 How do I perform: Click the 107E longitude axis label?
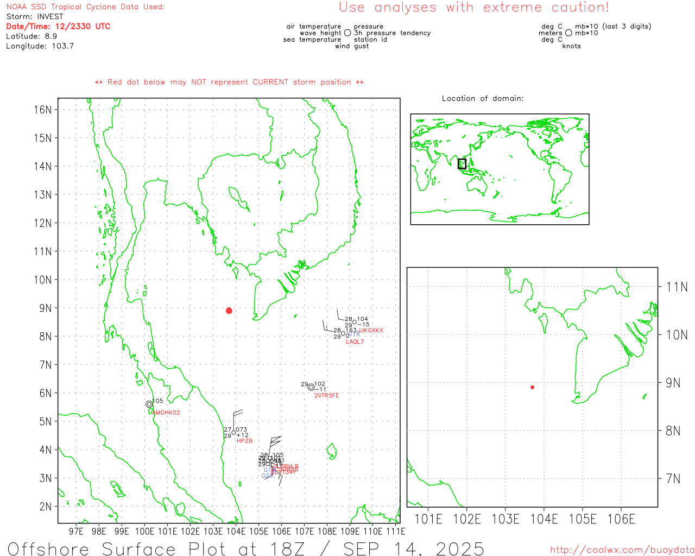pos(304,531)
